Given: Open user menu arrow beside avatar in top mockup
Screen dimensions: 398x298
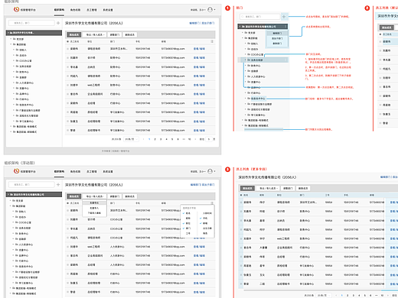Looking at the screenshot, I should (x=214, y=10).
